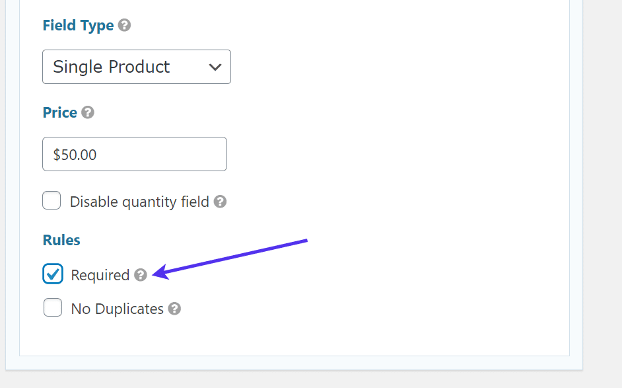Click the Single Product text in selector
Screen dimensions: 622x388
tap(112, 67)
